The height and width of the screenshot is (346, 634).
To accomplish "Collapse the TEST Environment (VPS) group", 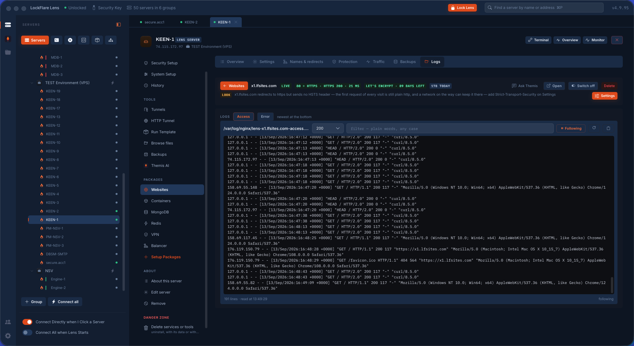I will pos(32,83).
